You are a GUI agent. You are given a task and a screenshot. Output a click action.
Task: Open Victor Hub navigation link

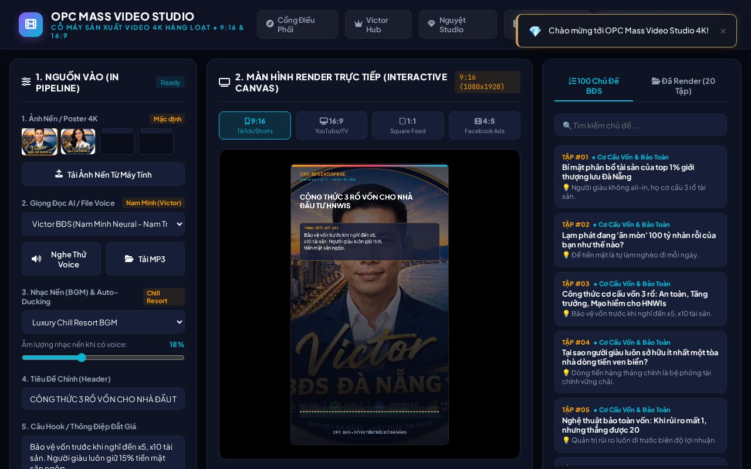pyautogui.click(x=378, y=25)
